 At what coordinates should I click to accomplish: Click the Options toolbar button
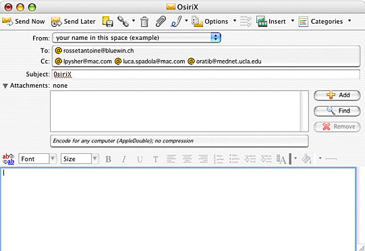click(210, 22)
